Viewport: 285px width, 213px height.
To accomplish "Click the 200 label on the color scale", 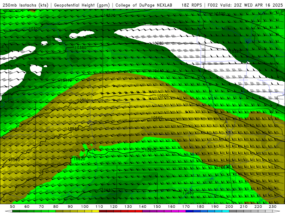I will 229,207.
